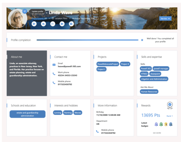Open the circular app icon left of OneDrive

[x=34, y=24]
